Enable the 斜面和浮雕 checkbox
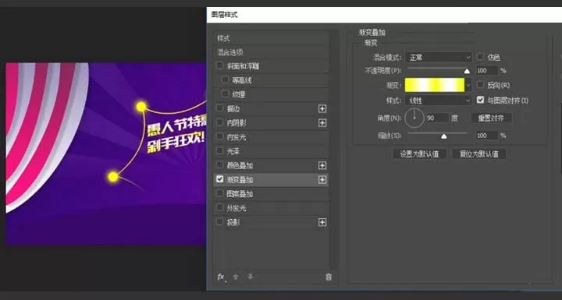 click(219, 65)
